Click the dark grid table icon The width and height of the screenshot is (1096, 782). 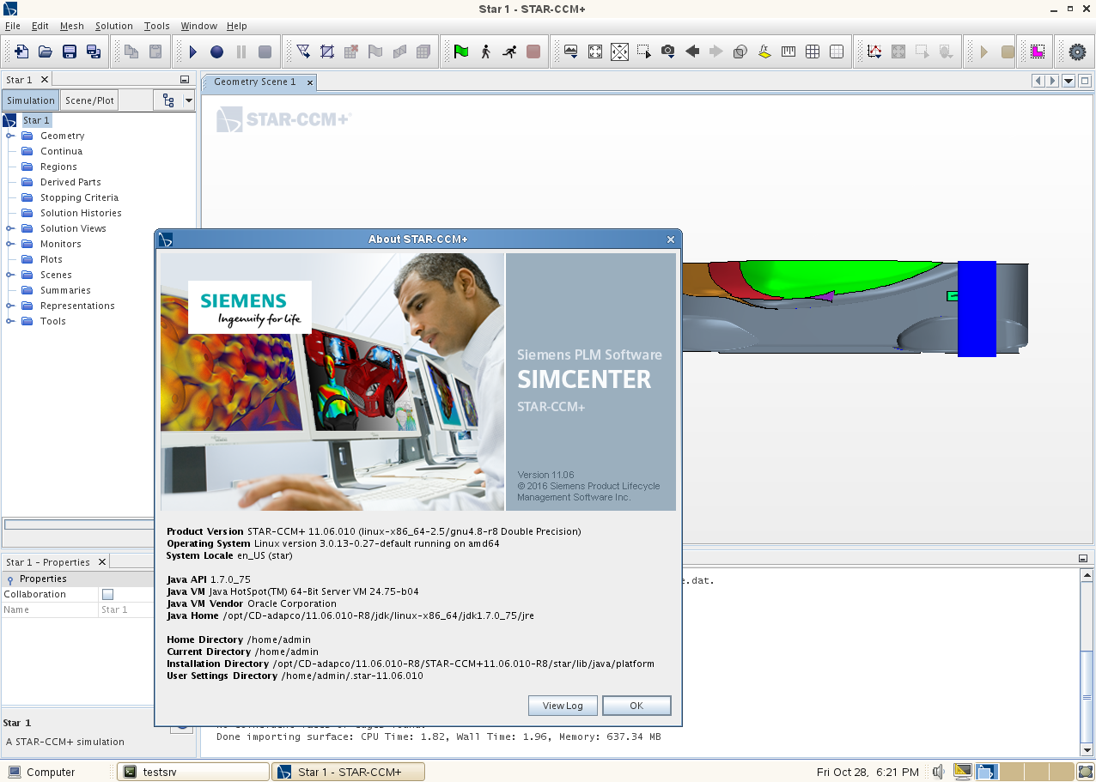click(813, 52)
